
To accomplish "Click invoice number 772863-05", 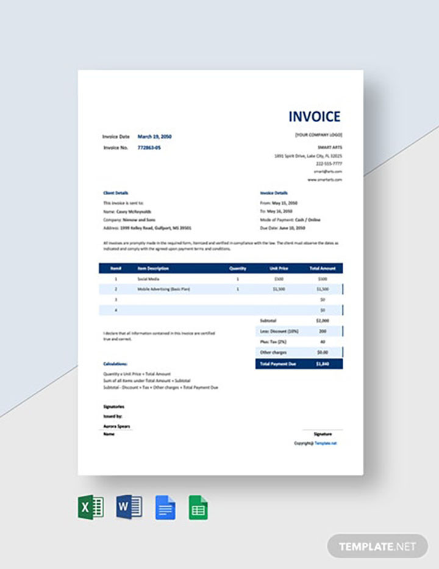I will [x=149, y=148].
